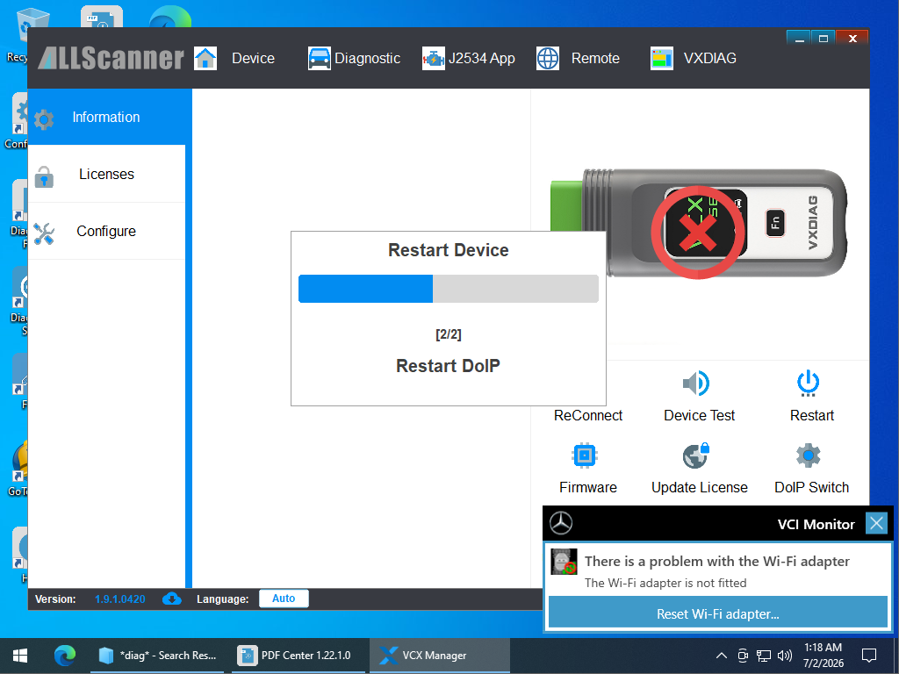
Task: Select Licenses in the sidebar
Action: click(106, 174)
